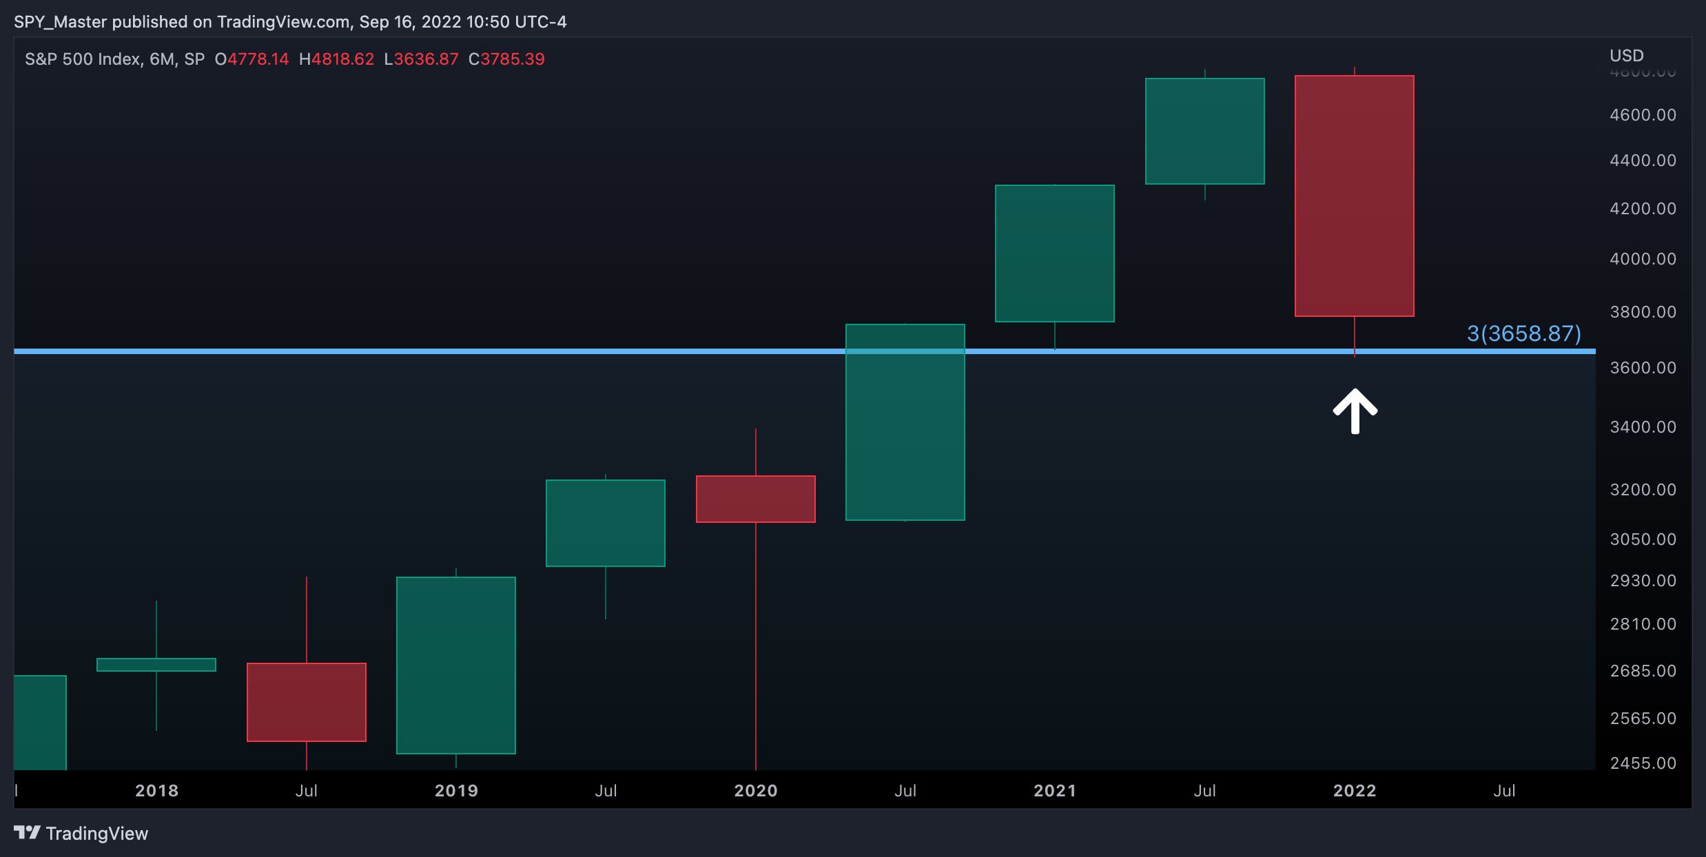Viewport: 1706px width, 857px height.
Task: Click the 3600.00 price axis label
Action: [x=1643, y=368]
